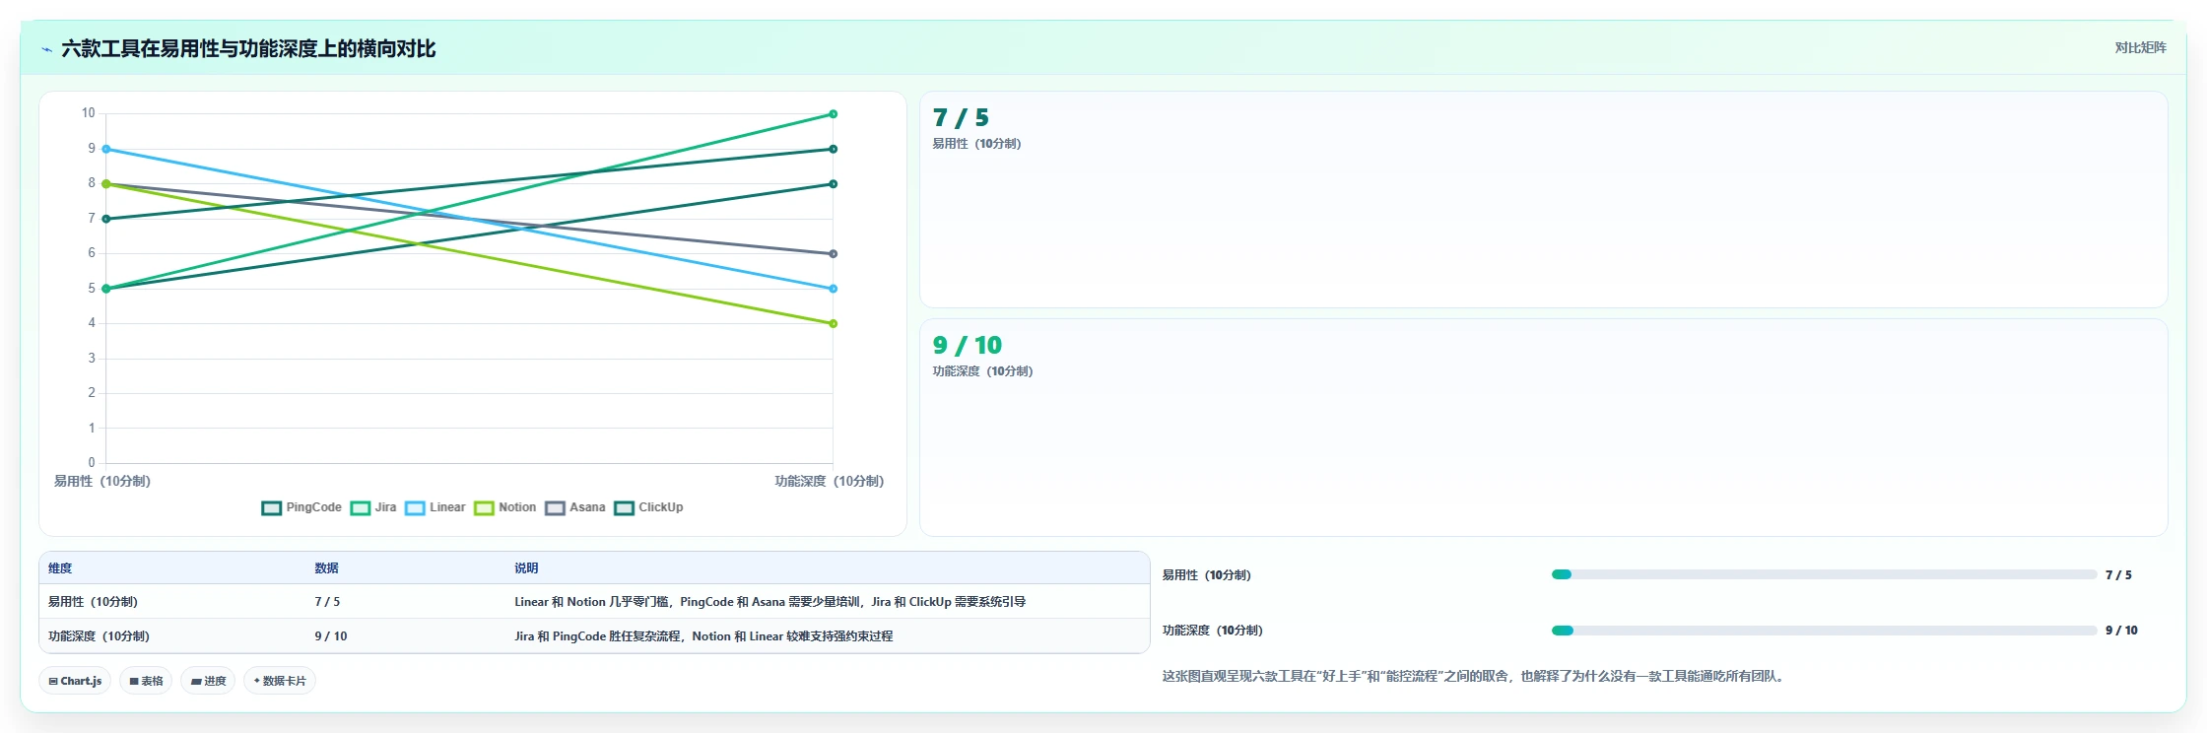Click the 9 / 10 data card
This screenshot has width=2207, height=733.
(x=1543, y=428)
